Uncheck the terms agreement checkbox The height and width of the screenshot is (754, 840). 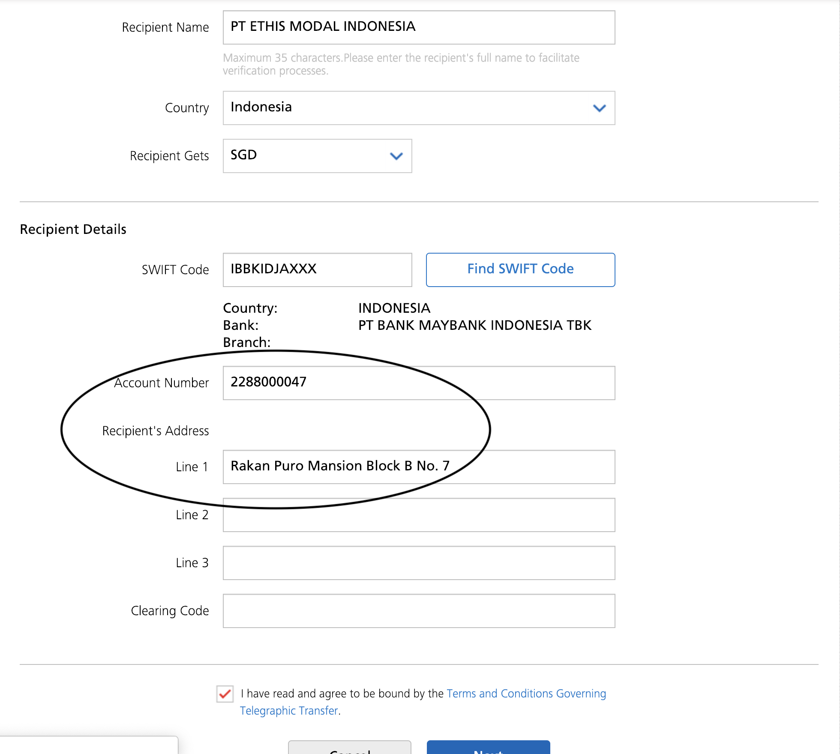pos(225,694)
